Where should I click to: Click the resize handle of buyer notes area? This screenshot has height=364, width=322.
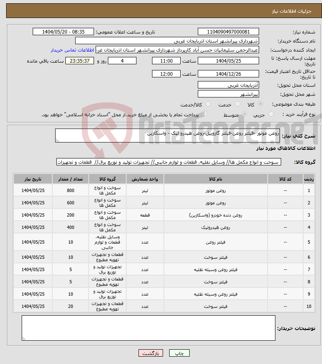tap(24, 339)
